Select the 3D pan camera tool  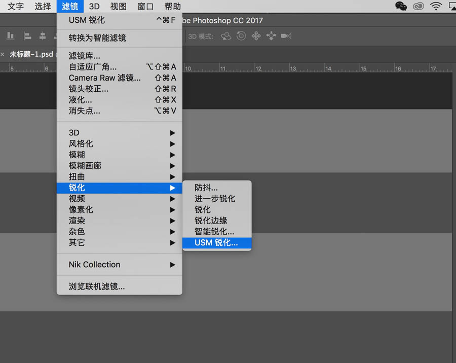click(256, 36)
